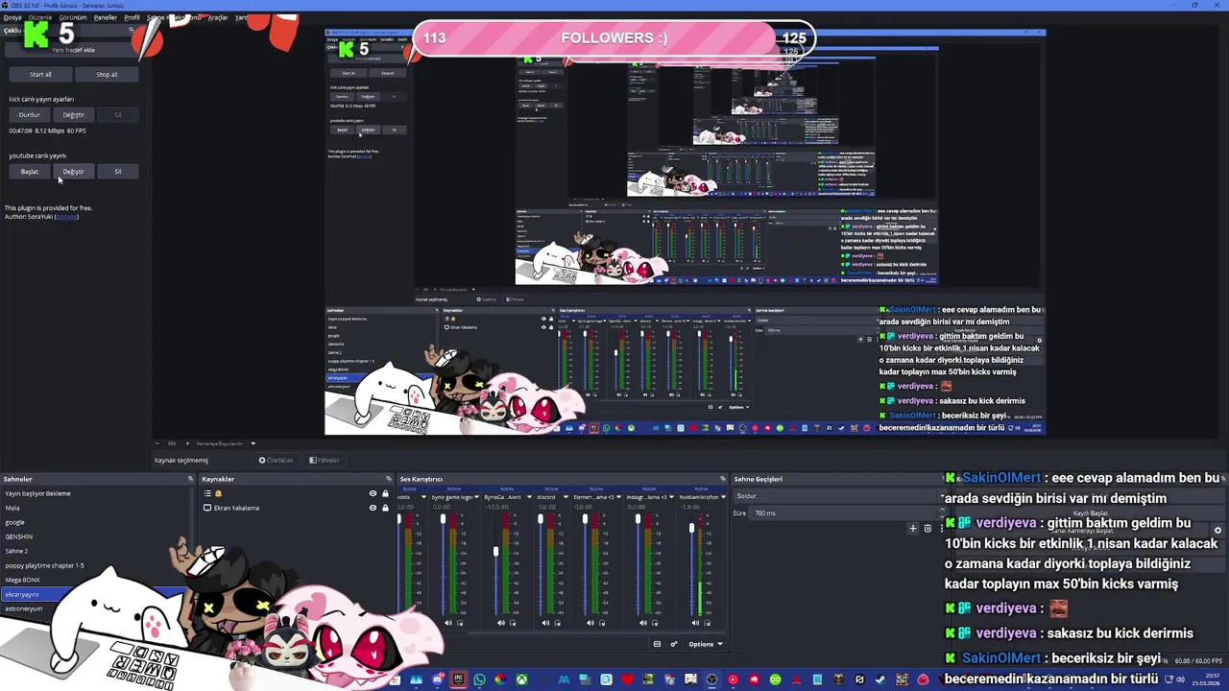
Task: Click the Stop all button
Action: pyautogui.click(x=107, y=75)
